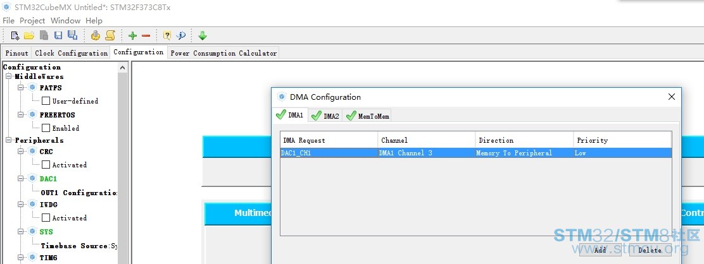Close the DMA Configuration dialog

coord(671,97)
